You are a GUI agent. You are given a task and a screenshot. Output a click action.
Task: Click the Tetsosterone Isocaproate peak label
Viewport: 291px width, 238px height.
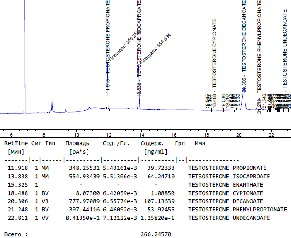pyautogui.click(x=139, y=38)
